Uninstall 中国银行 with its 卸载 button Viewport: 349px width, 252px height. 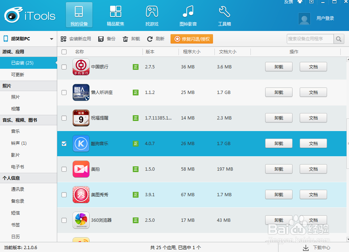point(279,67)
